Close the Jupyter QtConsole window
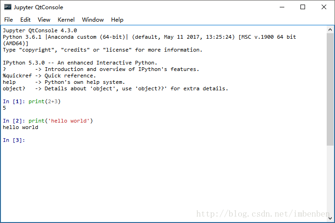Screen dimensions: 335x223 click(324, 7)
